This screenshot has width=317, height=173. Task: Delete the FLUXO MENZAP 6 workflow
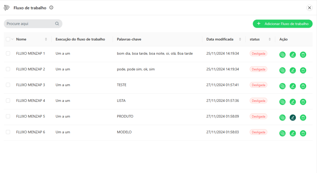pos(303,133)
